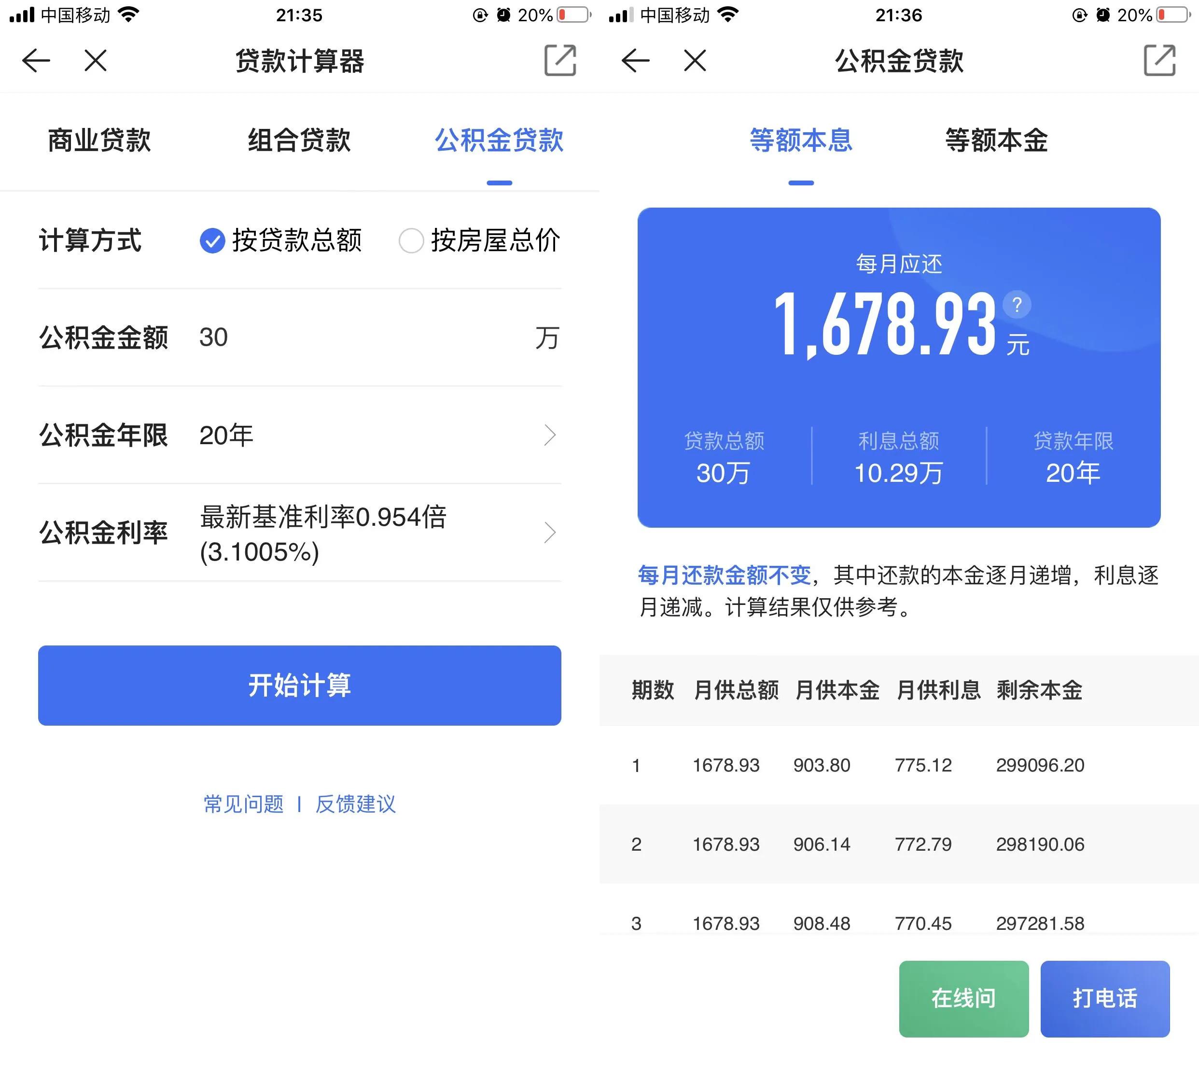The height and width of the screenshot is (1066, 1199).
Task: Switch repayment view to 等额本金
Action: point(995,140)
